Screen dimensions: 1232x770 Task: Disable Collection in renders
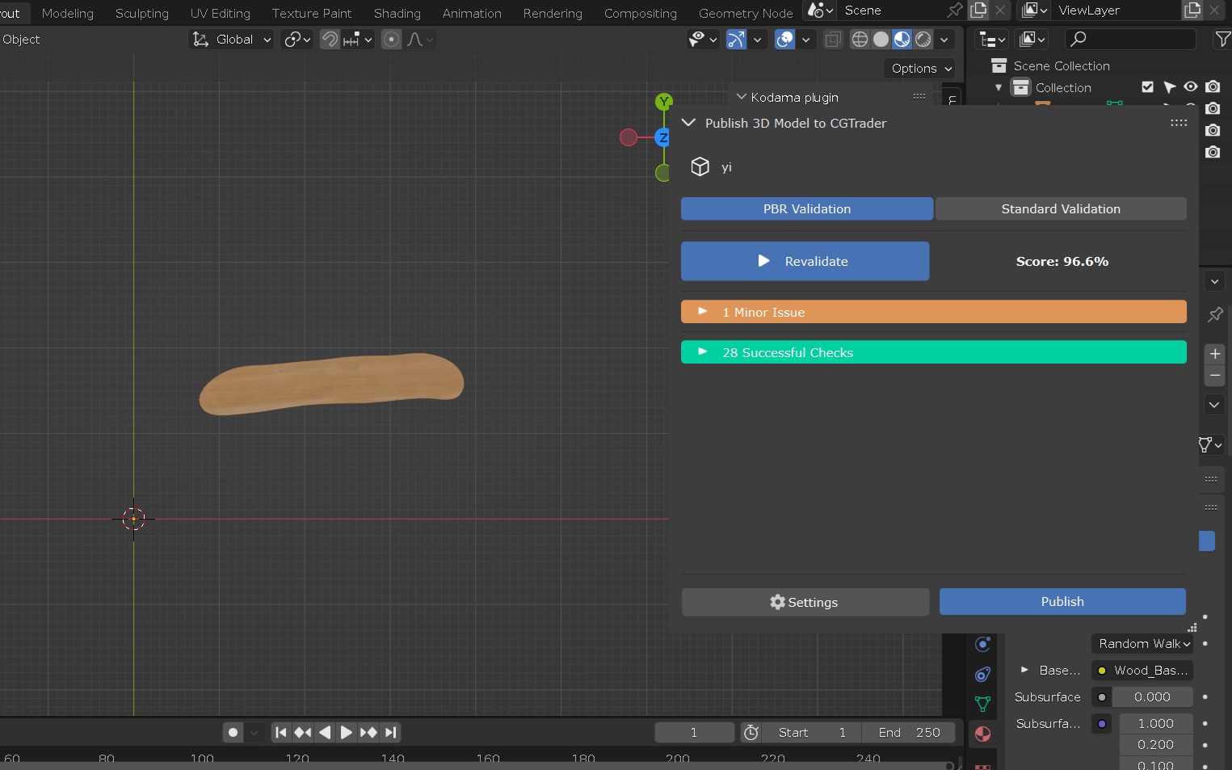1213,87
